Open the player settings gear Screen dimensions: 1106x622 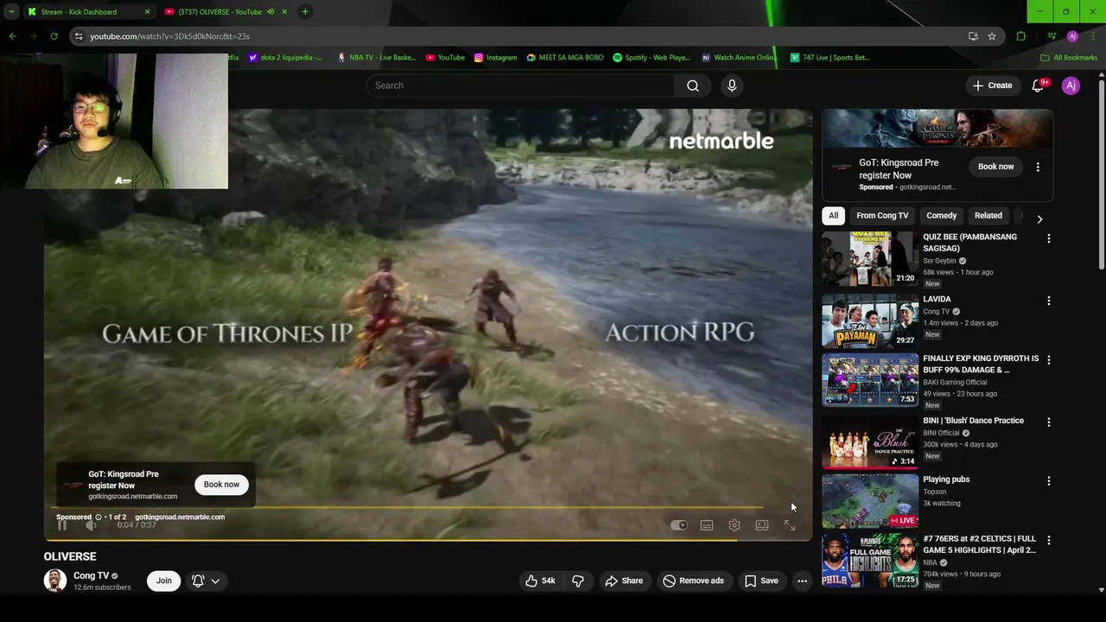[734, 525]
